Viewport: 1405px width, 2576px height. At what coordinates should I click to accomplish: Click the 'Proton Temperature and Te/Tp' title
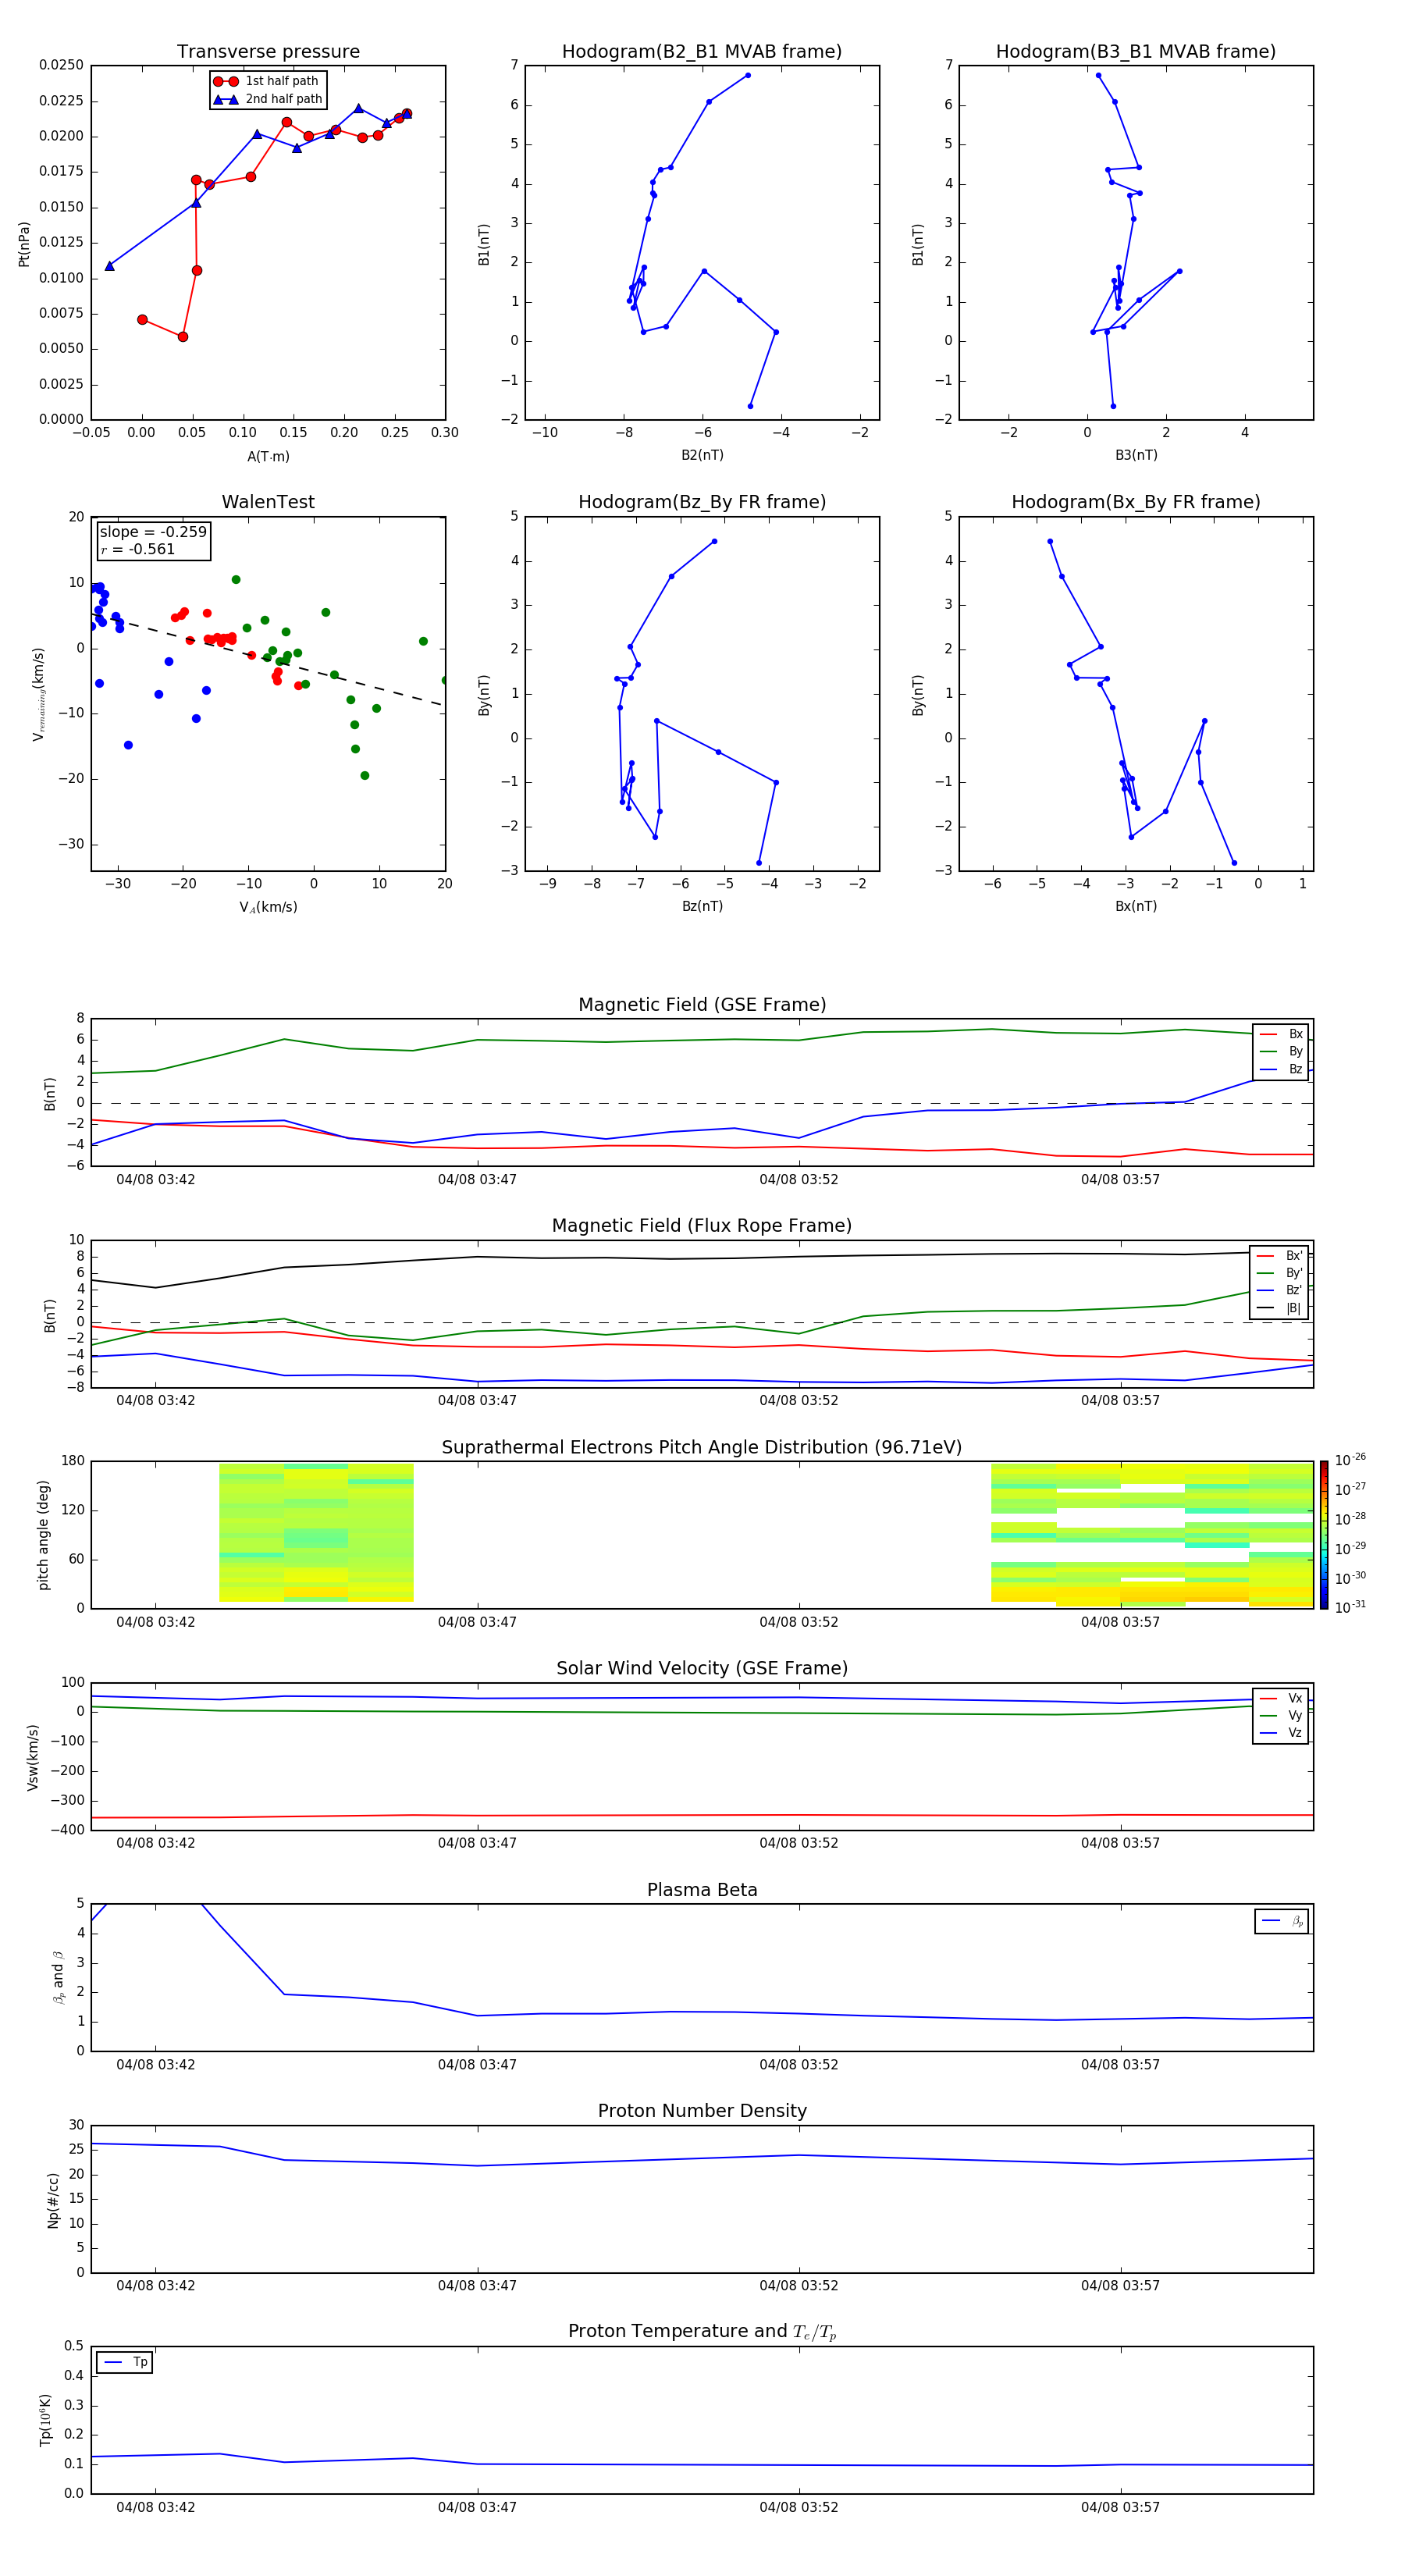coord(702,2332)
